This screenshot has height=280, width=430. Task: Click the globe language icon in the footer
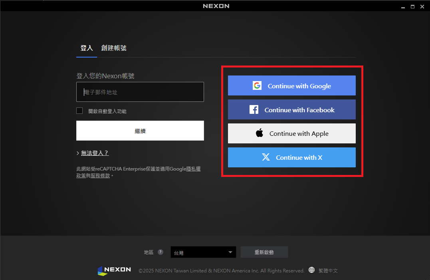[x=311, y=270]
